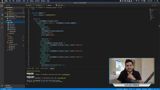Screen dimensions: 160x90
Task: Open package.json in the file tree
Action: (x=12, y=46)
